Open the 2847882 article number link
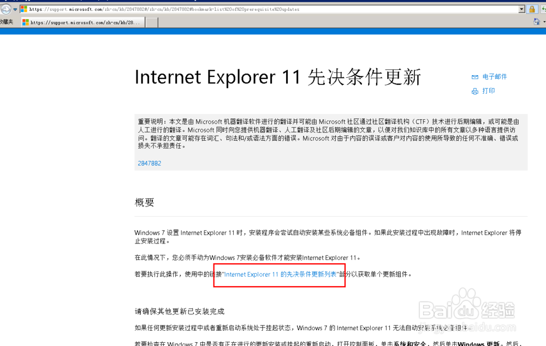The width and height of the screenshot is (546, 346). 150,163
